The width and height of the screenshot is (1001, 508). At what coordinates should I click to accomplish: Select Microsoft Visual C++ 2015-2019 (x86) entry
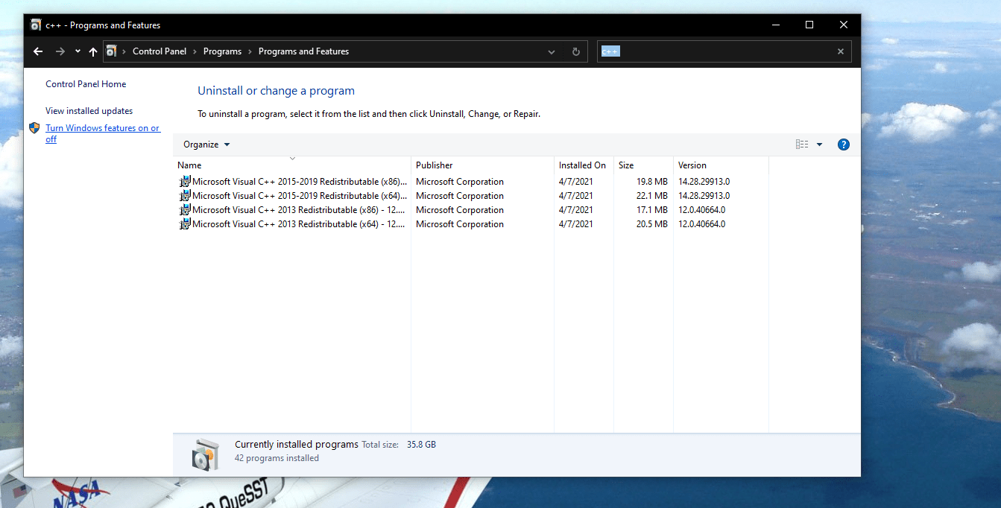pyautogui.click(x=297, y=181)
